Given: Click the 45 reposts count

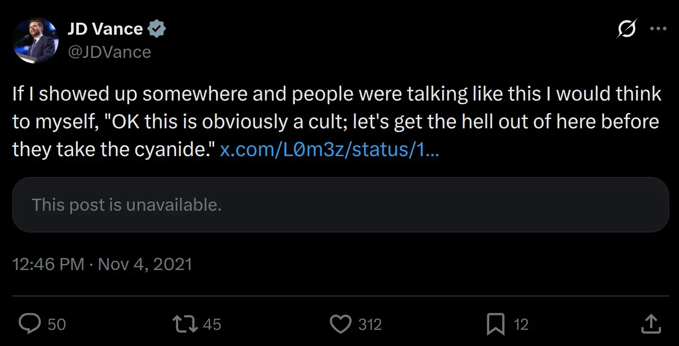Looking at the screenshot, I should tap(212, 324).
